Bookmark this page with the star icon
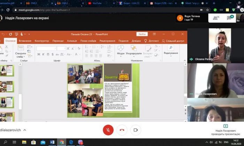The image size is (244, 146). 208,10
